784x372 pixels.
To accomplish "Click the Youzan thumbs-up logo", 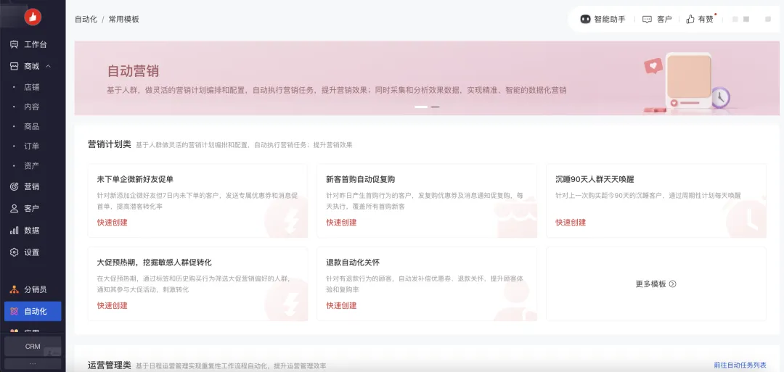I will click(x=33, y=17).
